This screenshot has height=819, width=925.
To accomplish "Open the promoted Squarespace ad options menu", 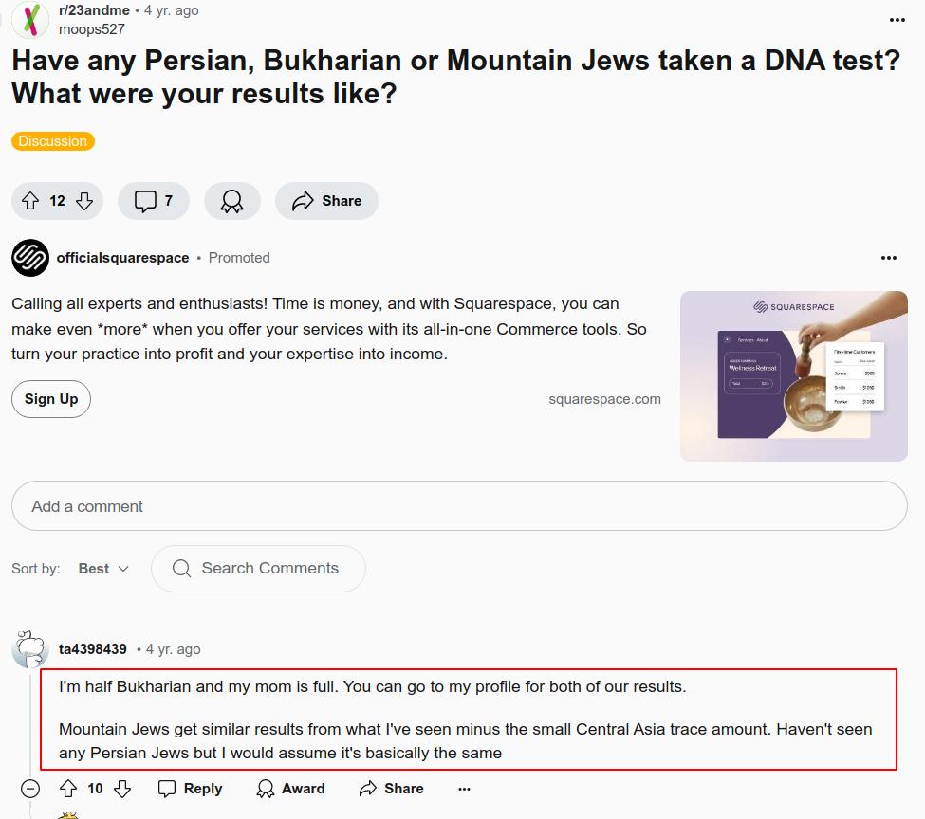I will tap(888, 258).
